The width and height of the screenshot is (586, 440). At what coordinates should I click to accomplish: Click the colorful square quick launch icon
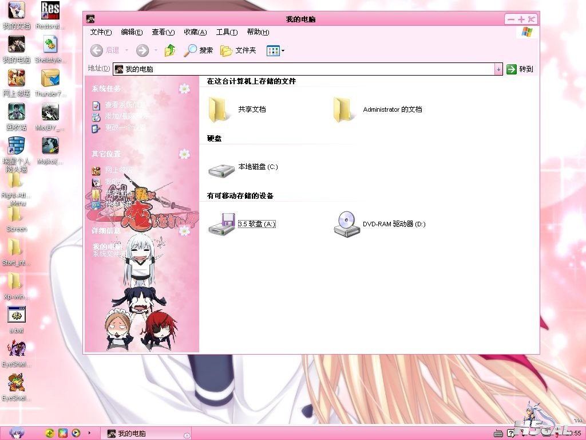63,433
